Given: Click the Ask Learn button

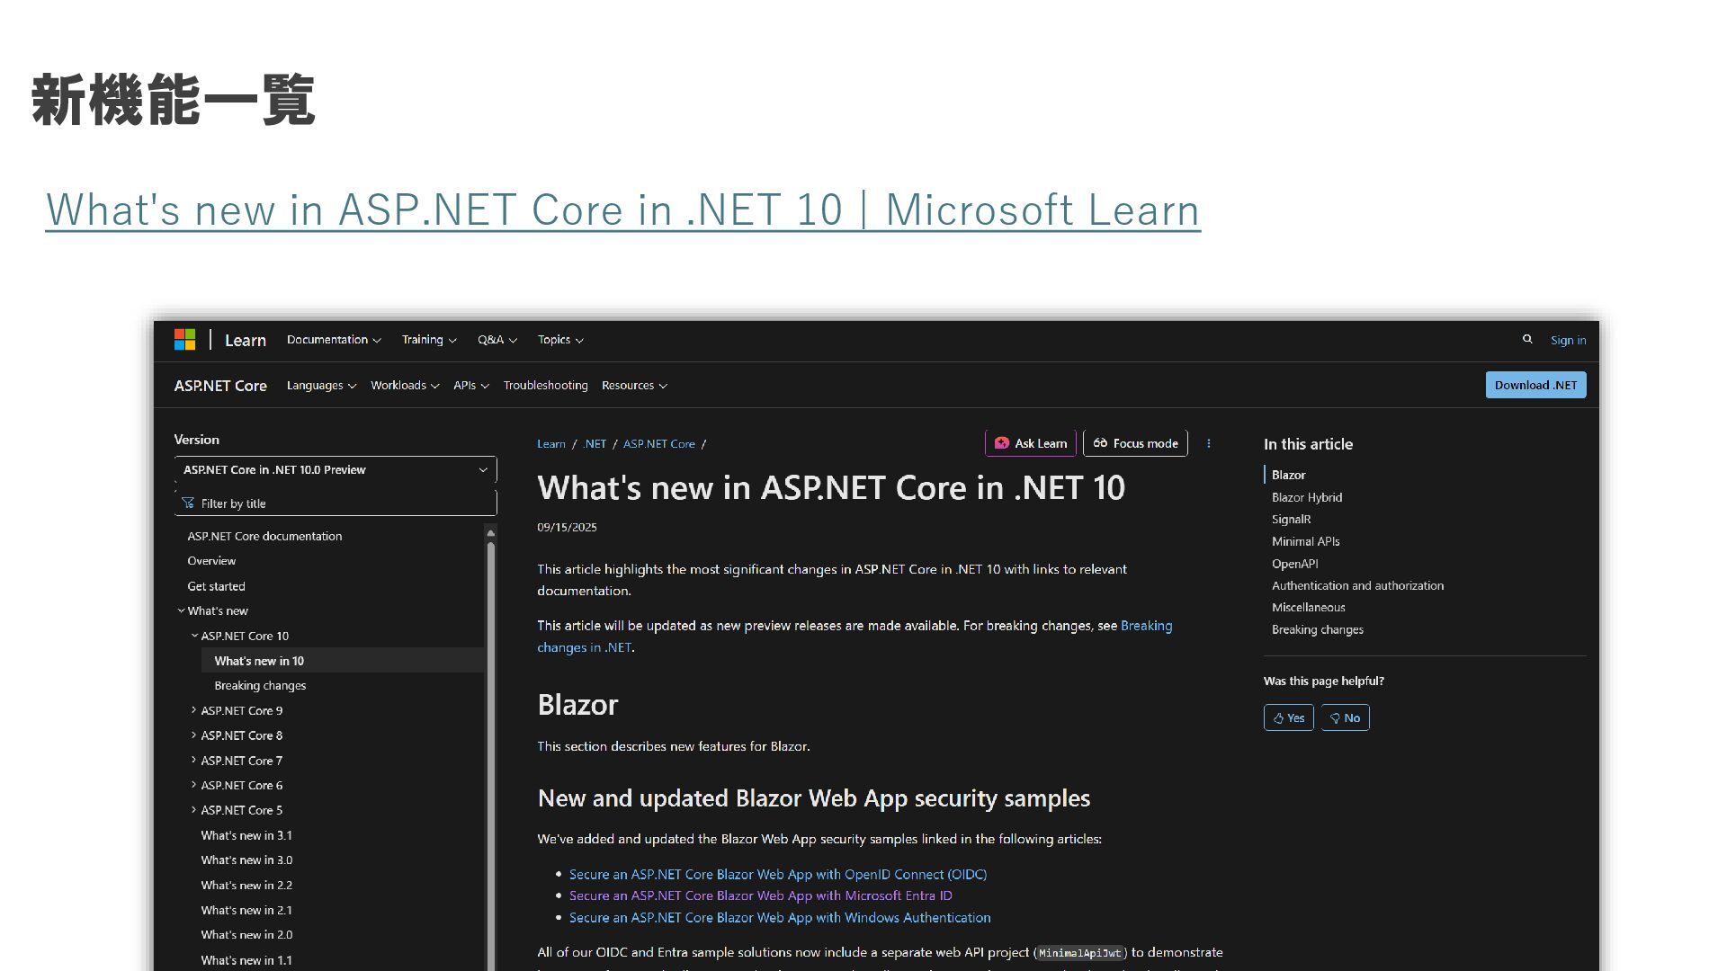Looking at the screenshot, I should coord(1030,443).
